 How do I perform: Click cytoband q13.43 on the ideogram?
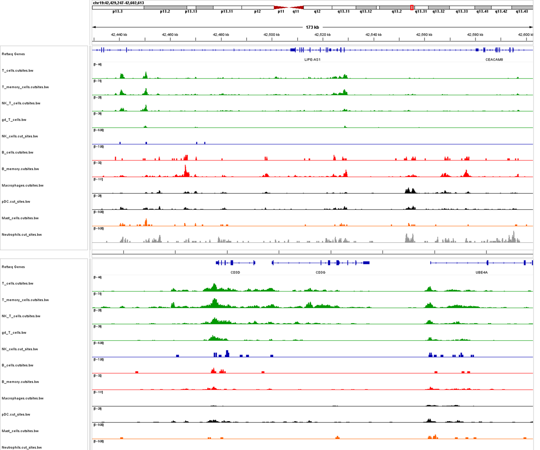[522, 8]
